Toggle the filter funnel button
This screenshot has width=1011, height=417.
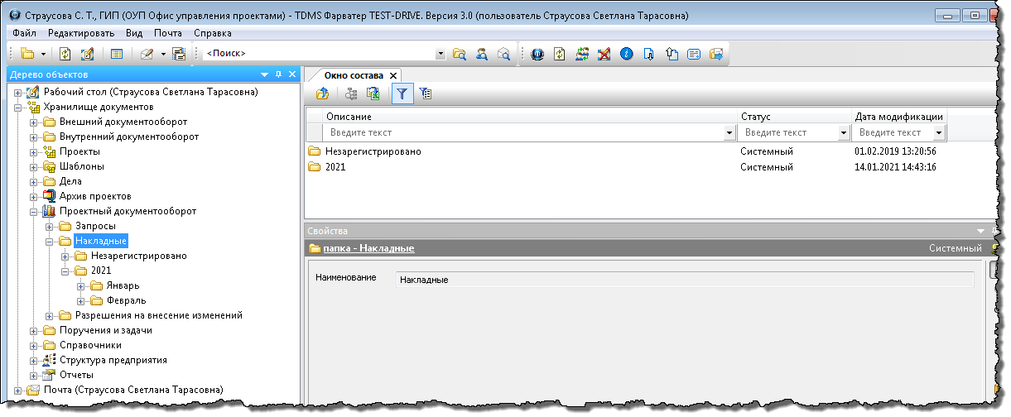click(x=402, y=94)
